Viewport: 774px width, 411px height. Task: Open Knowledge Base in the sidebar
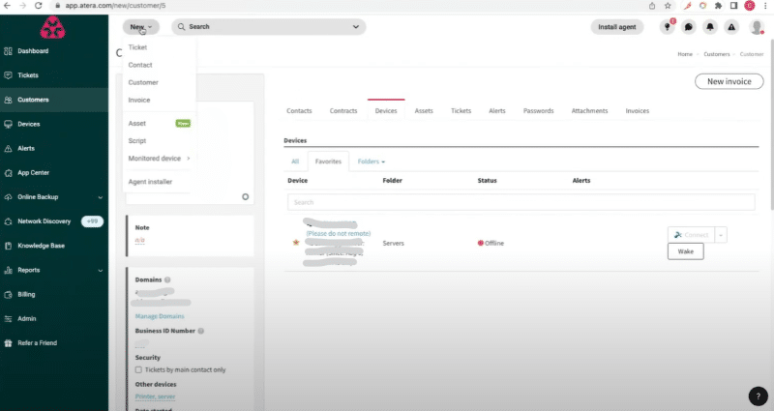[41, 246]
